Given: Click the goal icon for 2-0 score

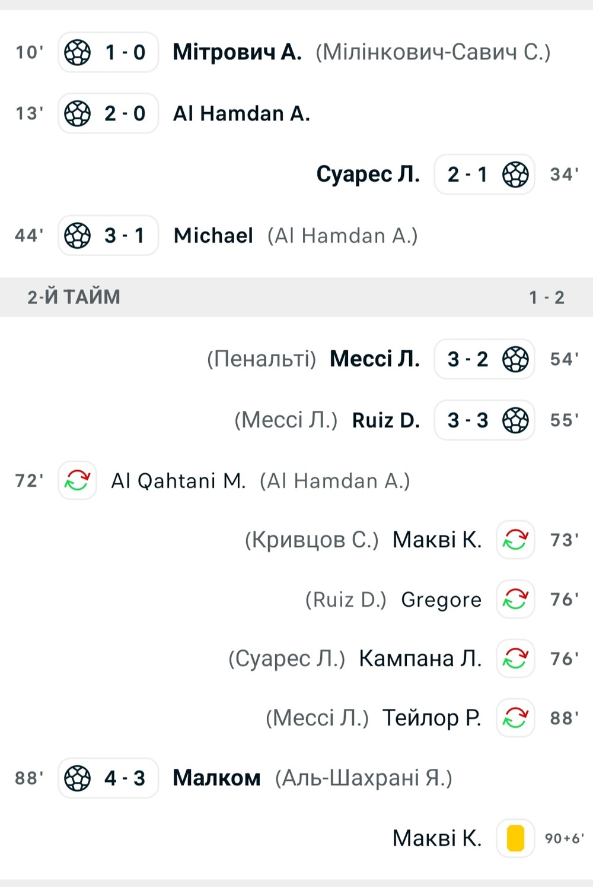Looking at the screenshot, I should (x=78, y=113).
